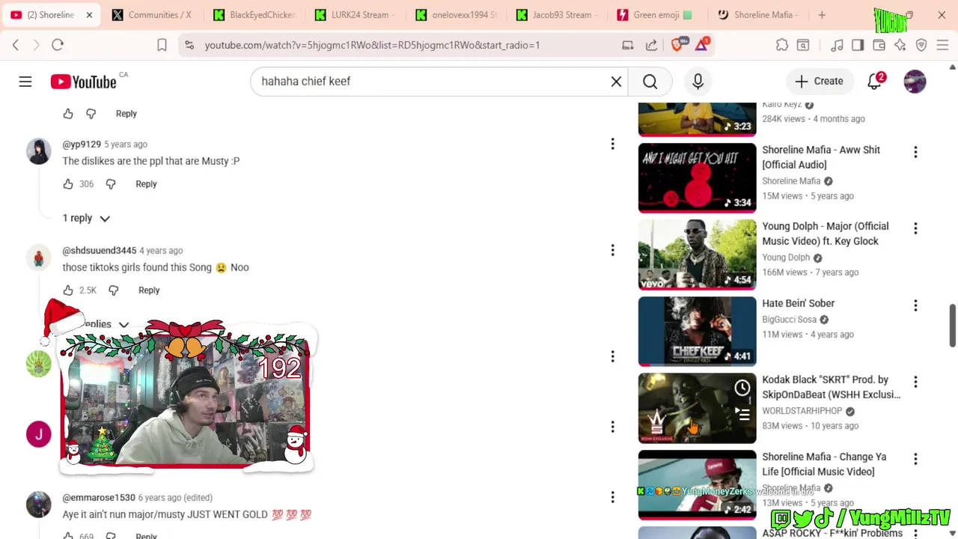This screenshot has height=539, width=958.
Task: Submit search with magnifier button
Action: click(650, 81)
